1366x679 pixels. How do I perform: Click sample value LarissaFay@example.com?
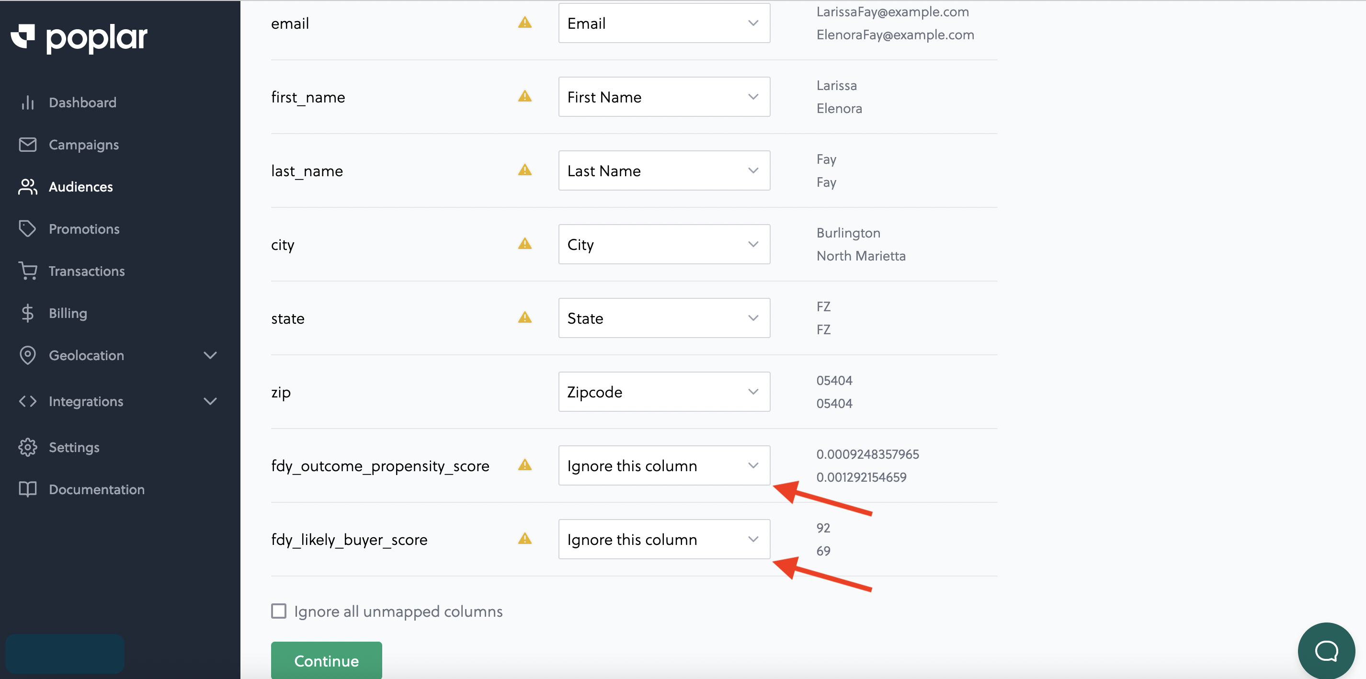(892, 11)
